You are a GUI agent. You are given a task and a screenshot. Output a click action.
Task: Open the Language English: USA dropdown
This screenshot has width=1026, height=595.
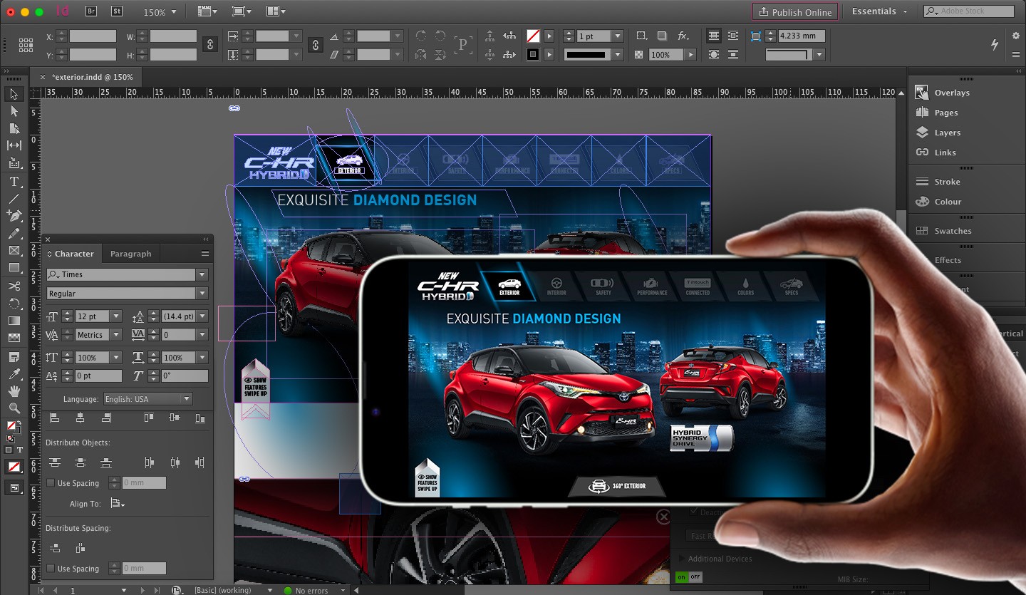pos(186,399)
